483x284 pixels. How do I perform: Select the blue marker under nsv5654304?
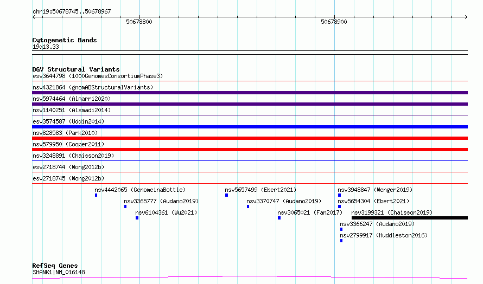tap(339, 206)
